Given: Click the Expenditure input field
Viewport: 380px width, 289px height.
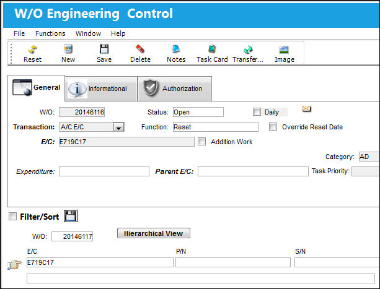Looking at the screenshot, I should point(104,171).
